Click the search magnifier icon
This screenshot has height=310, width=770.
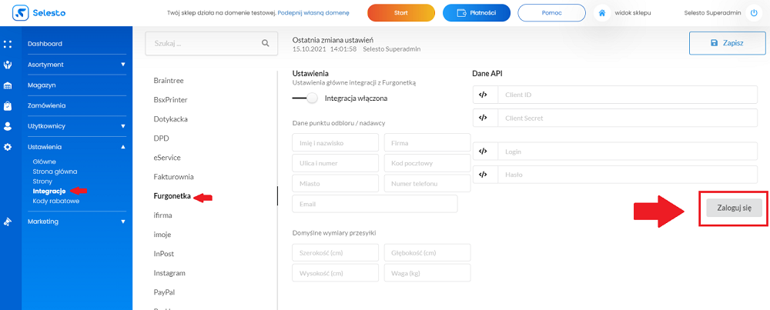click(x=265, y=43)
